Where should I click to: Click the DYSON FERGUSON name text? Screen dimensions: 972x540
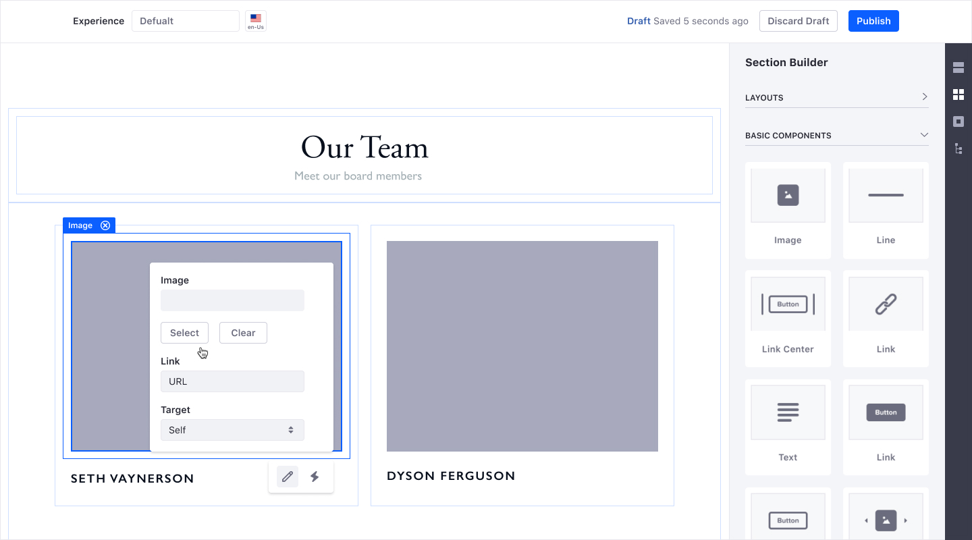tap(451, 476)
